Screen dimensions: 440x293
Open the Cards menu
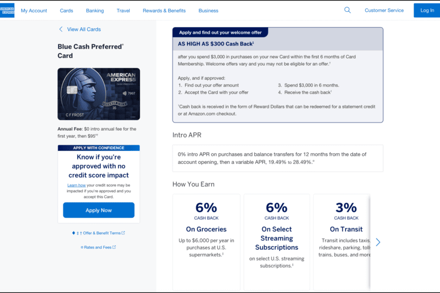point(66,11)
